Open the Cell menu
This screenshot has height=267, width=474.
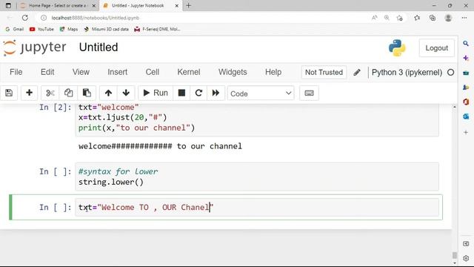[x=153, y=72]
